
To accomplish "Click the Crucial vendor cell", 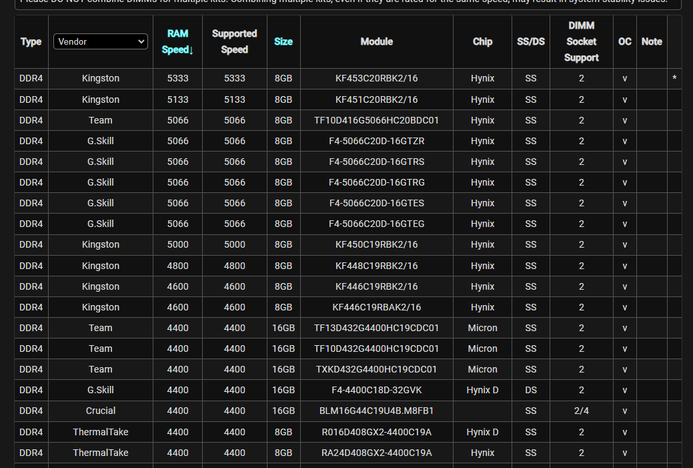I will pyautogui.click(x=100, y=411).
